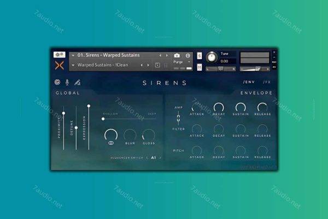Image resolution: width=328 pixels, height=219 pixels.
Task: Open the instrument options gear icon
Action: (60, 55)
